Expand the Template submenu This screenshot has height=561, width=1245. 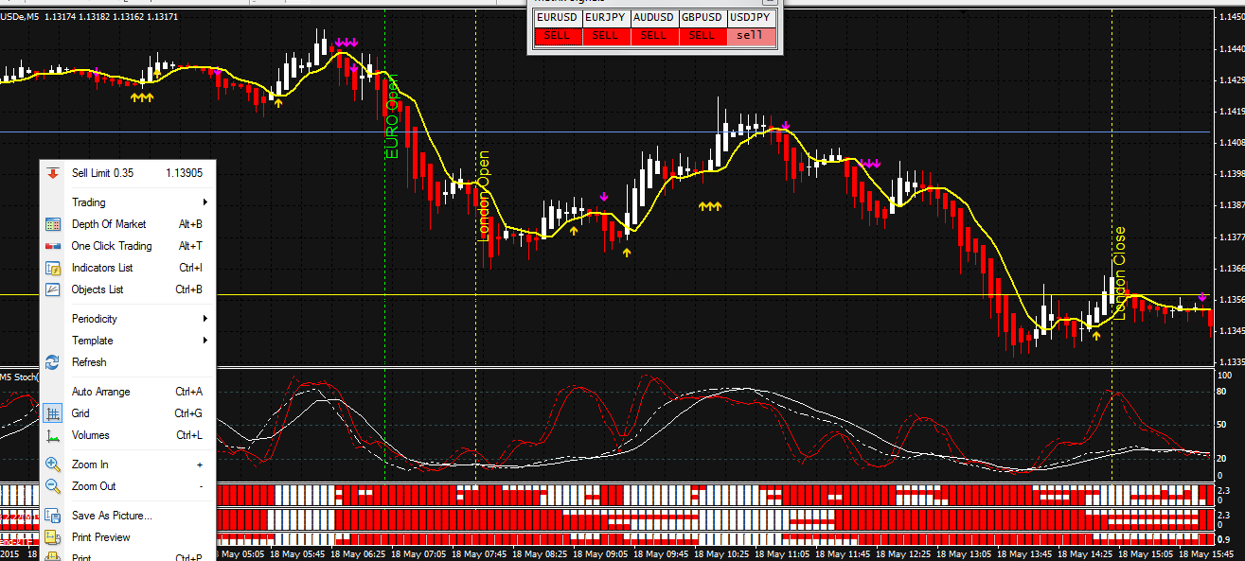point(92,341)
